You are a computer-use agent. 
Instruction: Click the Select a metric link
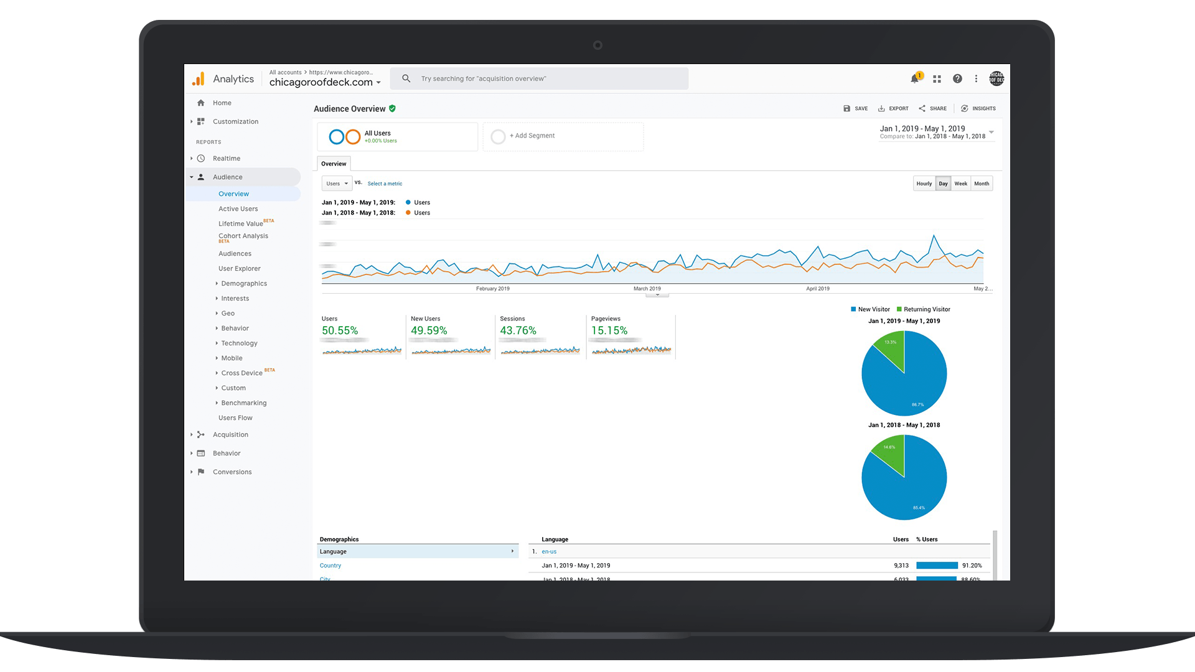click(385, 184)
